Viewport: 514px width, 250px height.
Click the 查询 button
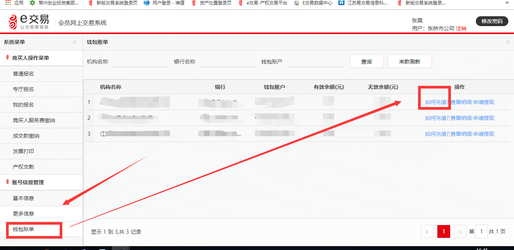367,61
